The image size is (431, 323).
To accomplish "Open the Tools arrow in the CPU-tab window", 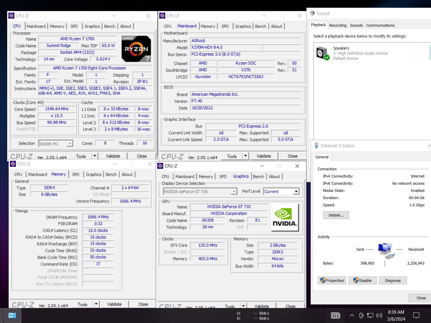I will pos(95,156).
